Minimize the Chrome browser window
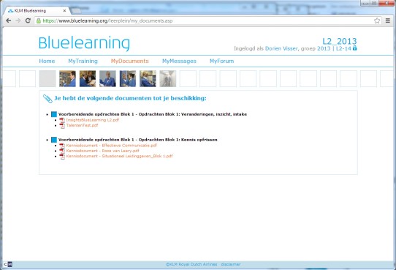This screenshot has width=396, height=270. click(x=365, y=3)
